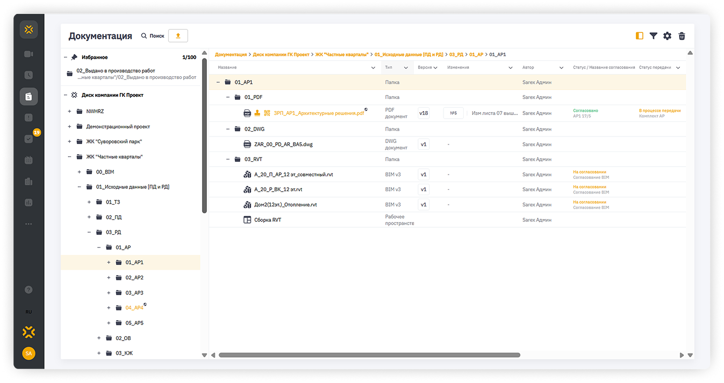Expand the NWHRZ folder

[x=69, y=112]
